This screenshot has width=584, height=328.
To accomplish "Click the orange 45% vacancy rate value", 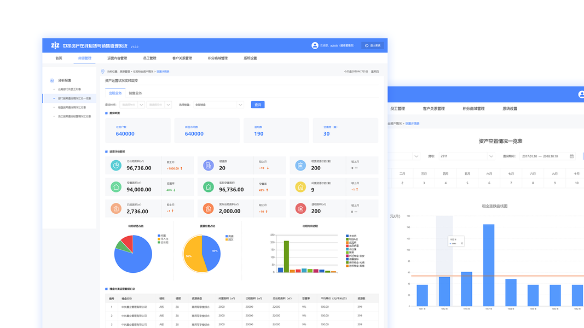I will point(262,190).
